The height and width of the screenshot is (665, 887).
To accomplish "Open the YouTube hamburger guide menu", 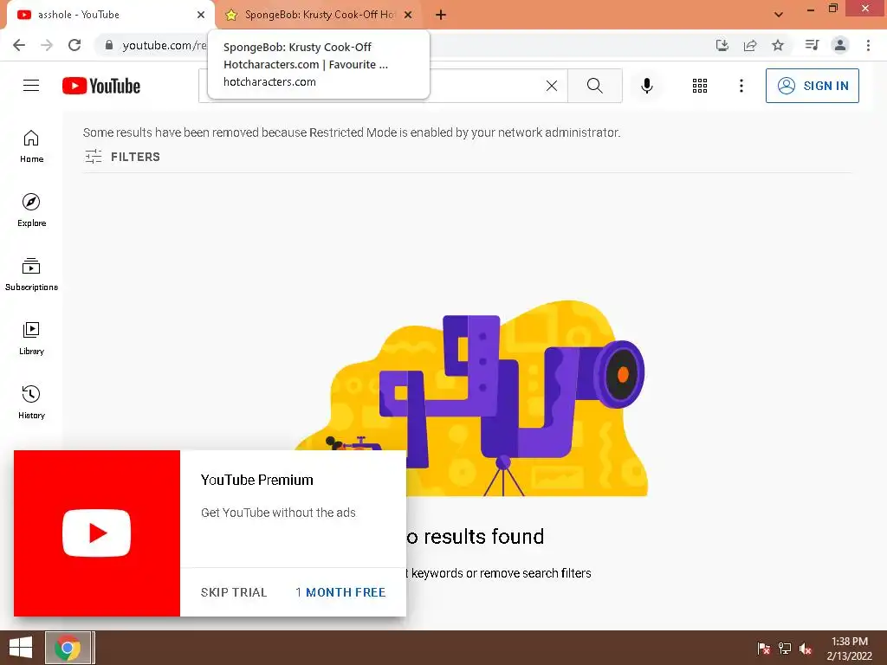I will 31,86.
